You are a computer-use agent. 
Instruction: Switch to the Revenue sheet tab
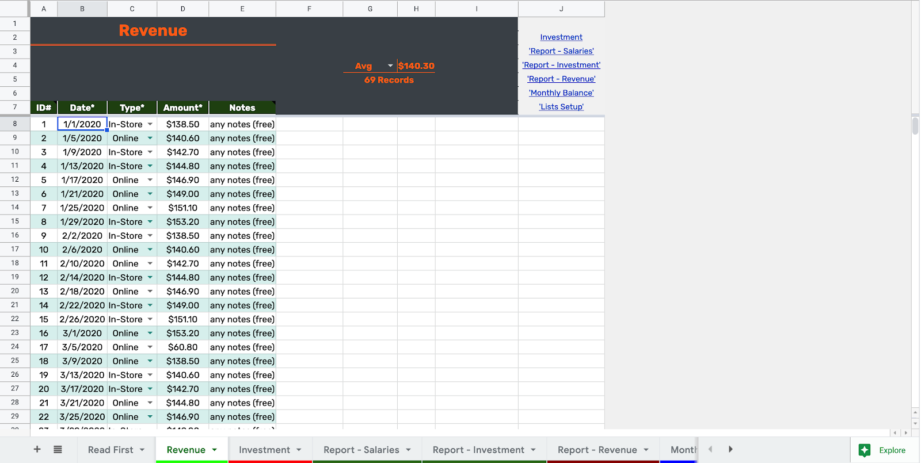[x=186, y=450]
